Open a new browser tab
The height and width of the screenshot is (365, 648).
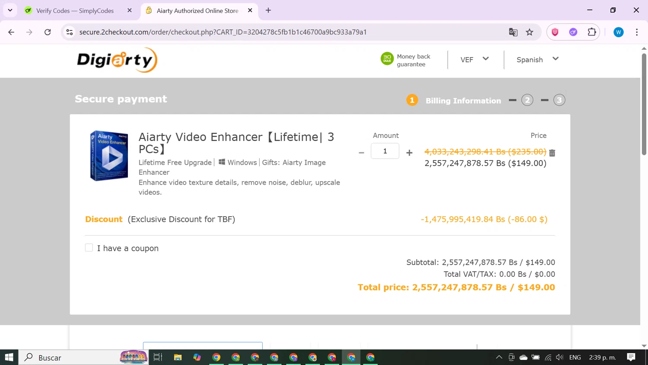point(268,10)
